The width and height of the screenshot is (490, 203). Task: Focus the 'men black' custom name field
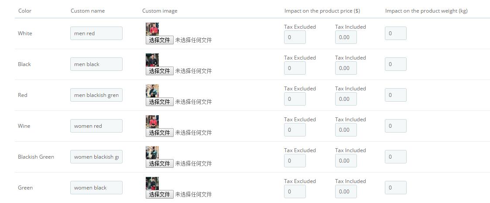click(x=96, y=64)
